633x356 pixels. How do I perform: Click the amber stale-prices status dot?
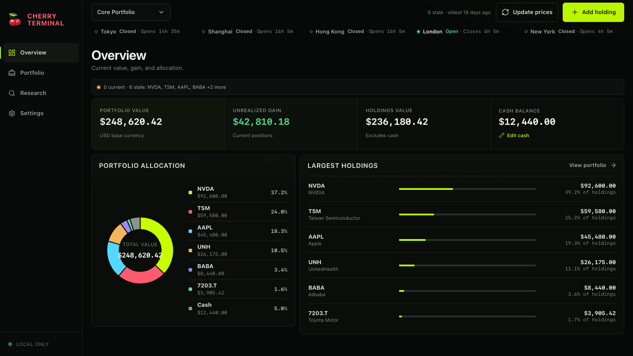click(x=98, y=87)
